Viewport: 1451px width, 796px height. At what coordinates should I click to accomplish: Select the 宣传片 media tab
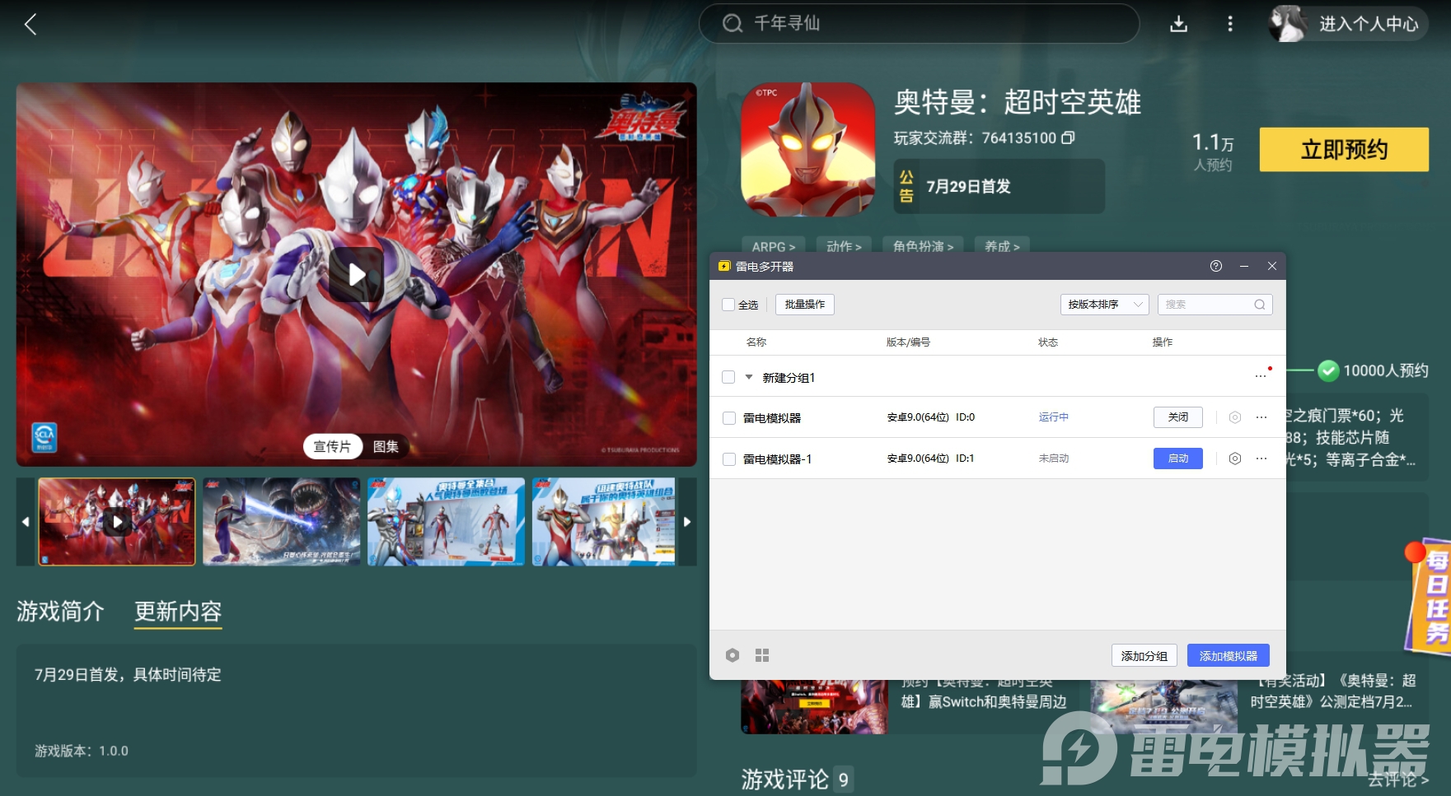click(x=332, y=446)
